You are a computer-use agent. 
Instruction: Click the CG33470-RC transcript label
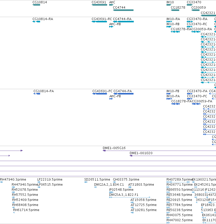(197, 24)
